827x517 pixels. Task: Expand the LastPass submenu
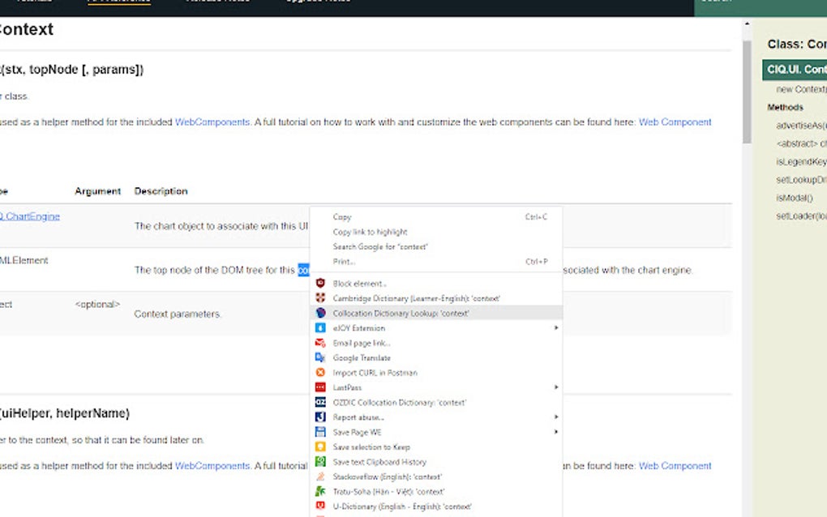tap(555, 387)
